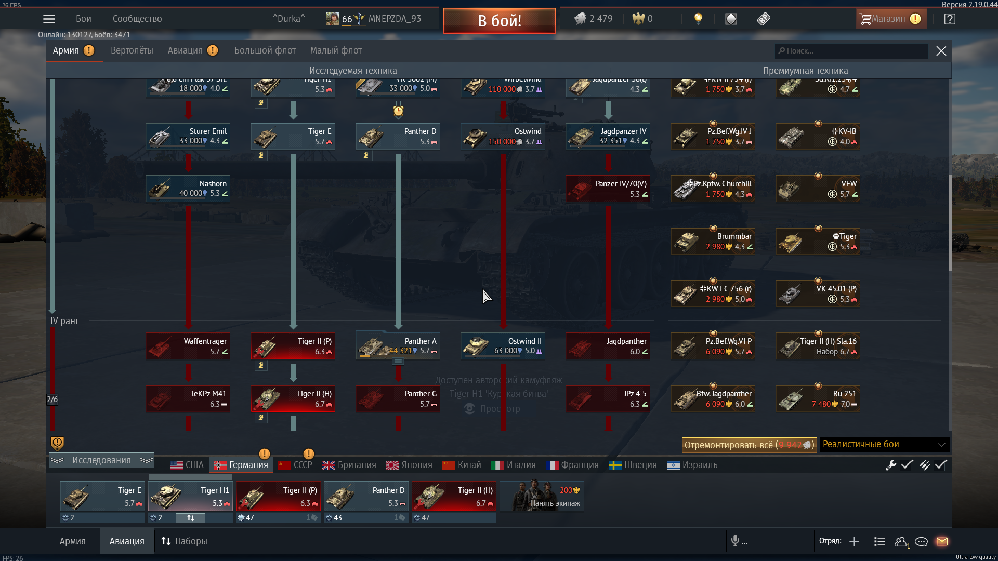Select the Tiger II (H) crew slot card
This screenshot has width=998, height=561.
(454, 496)
